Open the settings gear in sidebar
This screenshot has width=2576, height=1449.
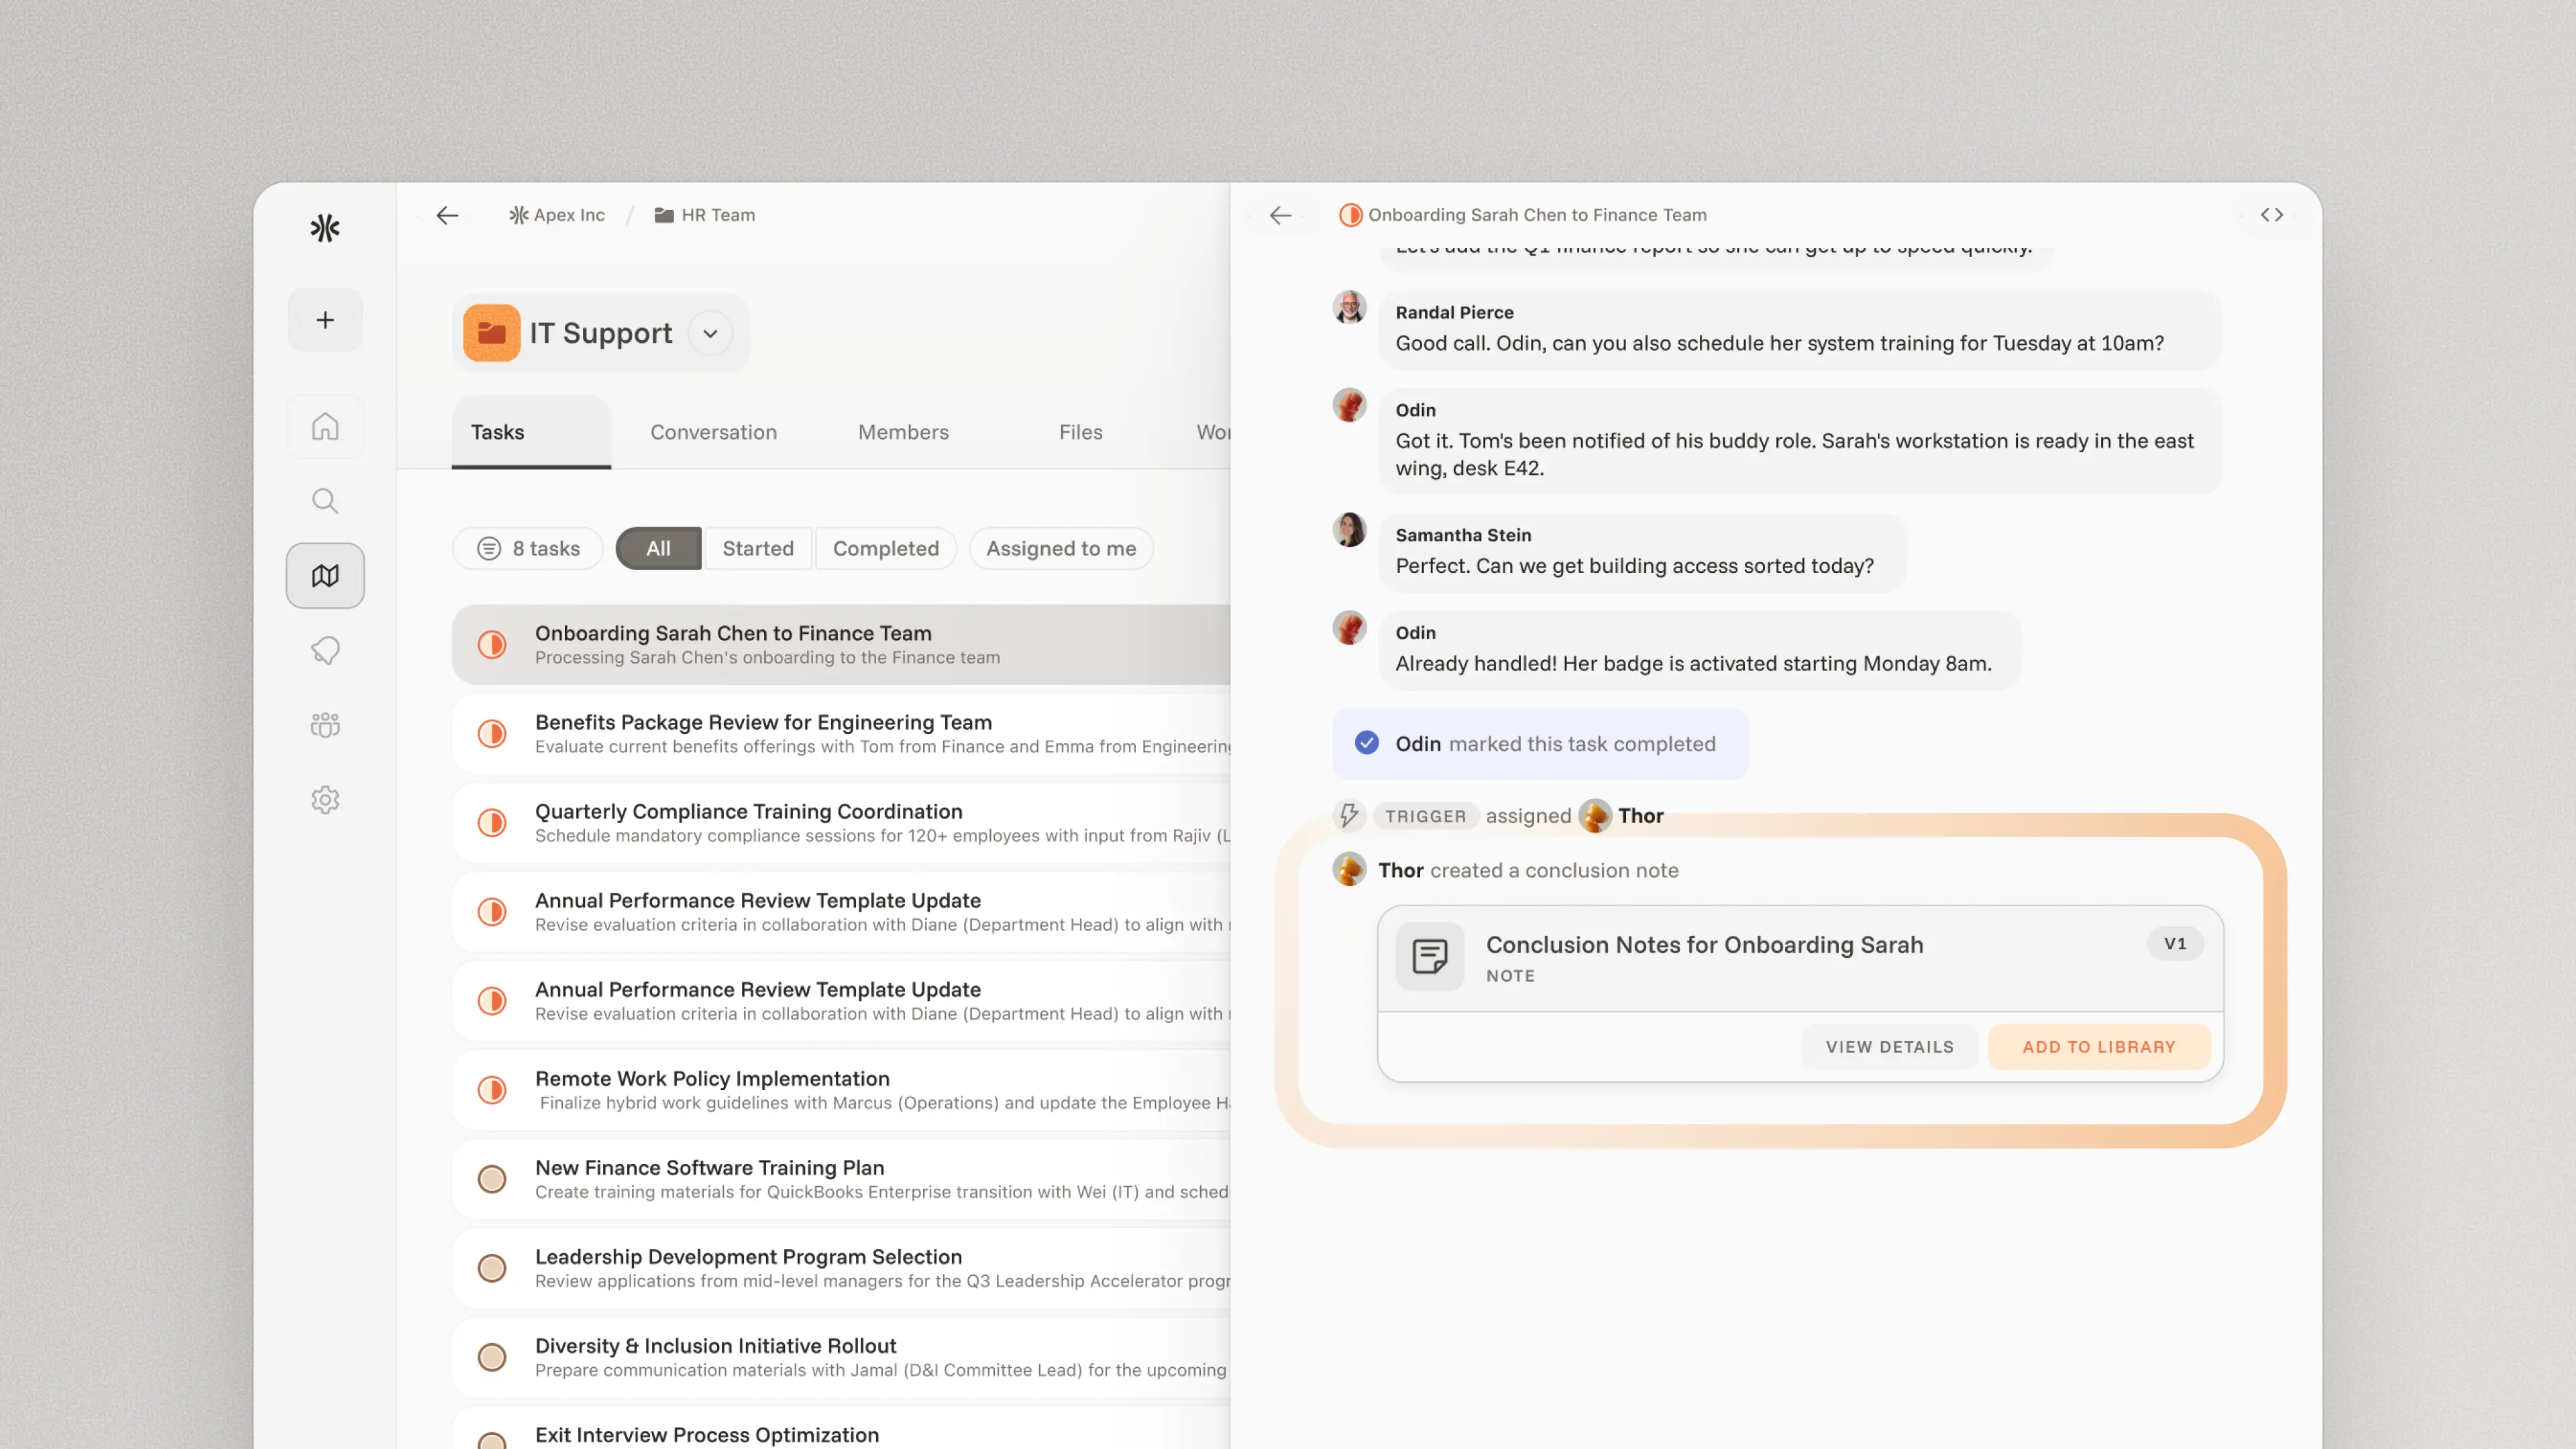pyautogui.click(x=325, y=800)
